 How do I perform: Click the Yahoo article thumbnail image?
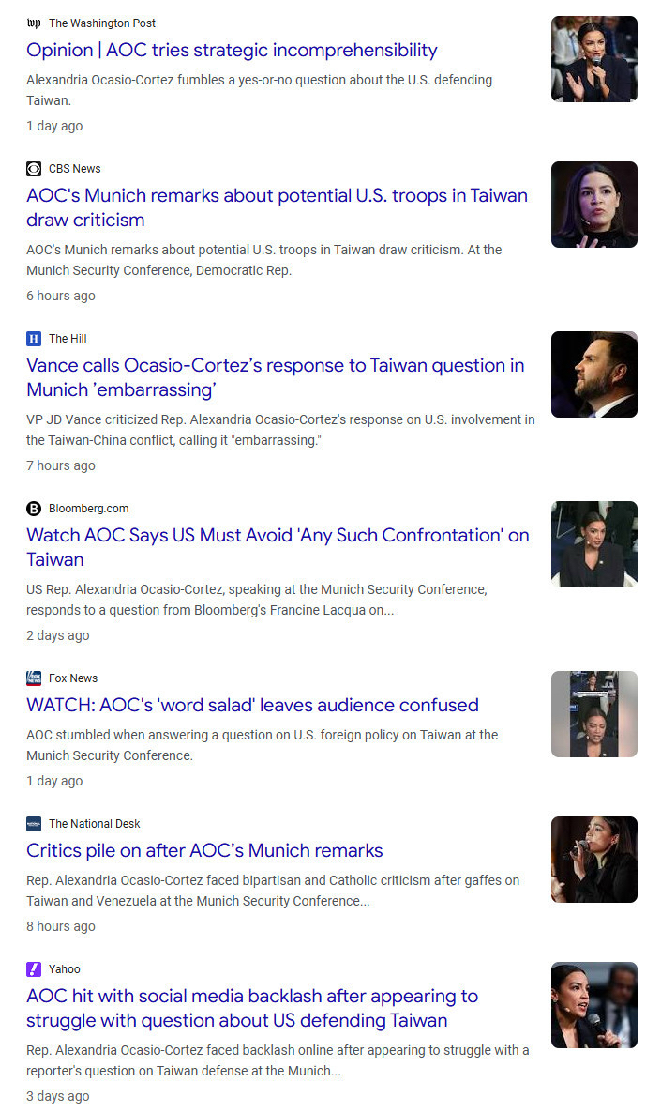point(593,1005)
